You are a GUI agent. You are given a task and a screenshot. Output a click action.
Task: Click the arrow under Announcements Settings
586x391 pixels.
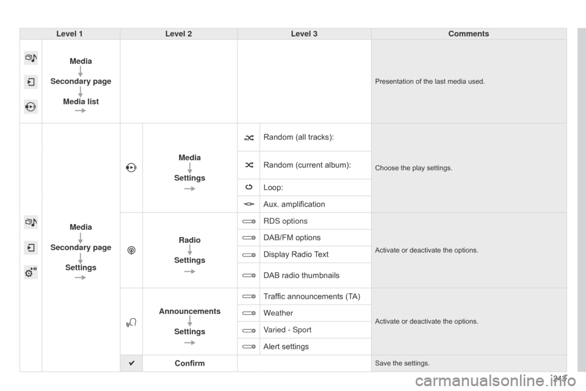(190, 343)
